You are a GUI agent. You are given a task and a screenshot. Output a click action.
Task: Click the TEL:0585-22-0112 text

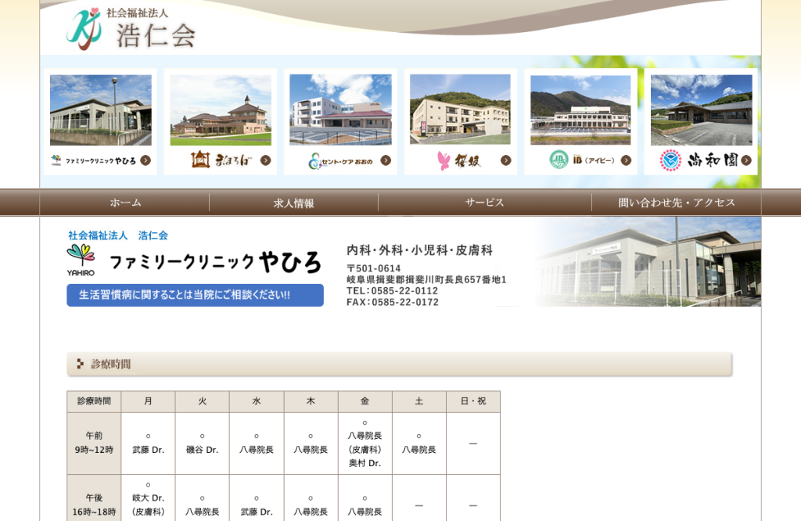coord(393,291)
